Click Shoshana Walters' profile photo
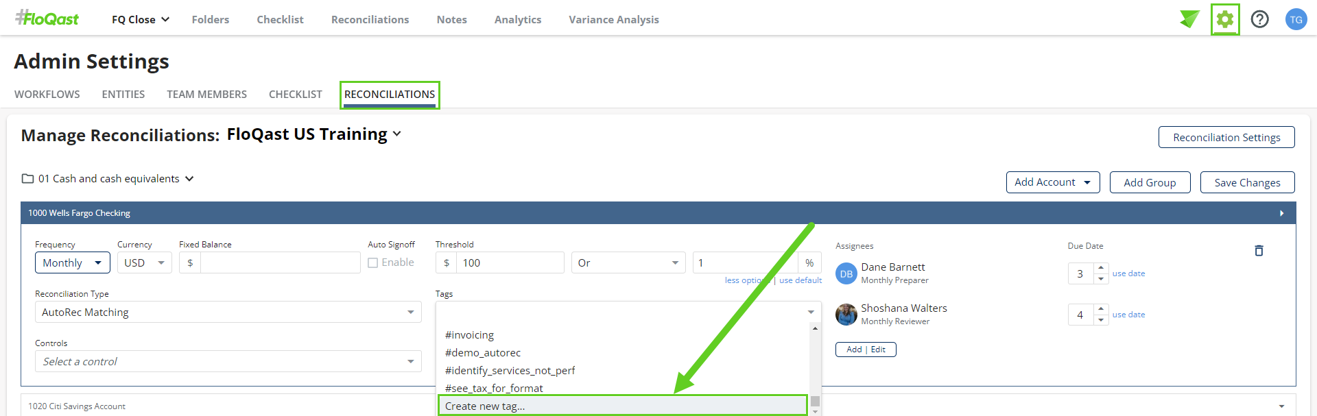1317x416 pixels. click(846, 315)
